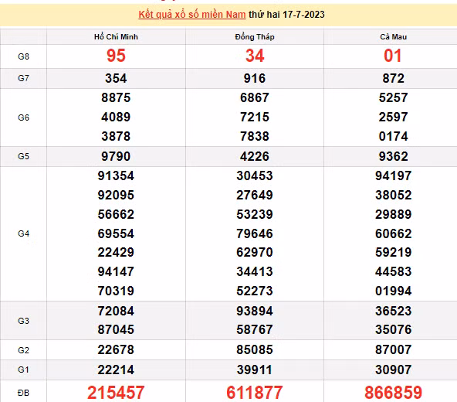This screenshot has height=402, width=457.
Task: Select the G8 row label
Action: click(x=23, y=56)
